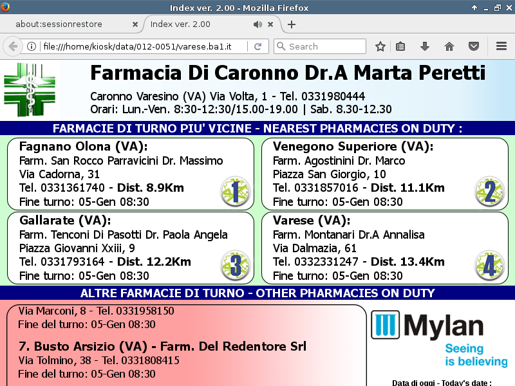515x386 pixels.
Task: Click number 4 badge for Varese pharmacy
Action: coord(489,265)
